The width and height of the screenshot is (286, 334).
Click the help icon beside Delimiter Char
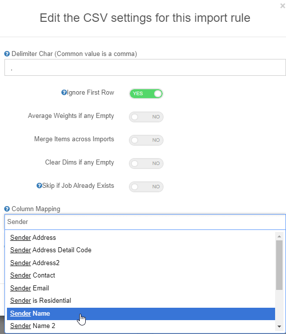pyautogui.click(x=7, y=54)
